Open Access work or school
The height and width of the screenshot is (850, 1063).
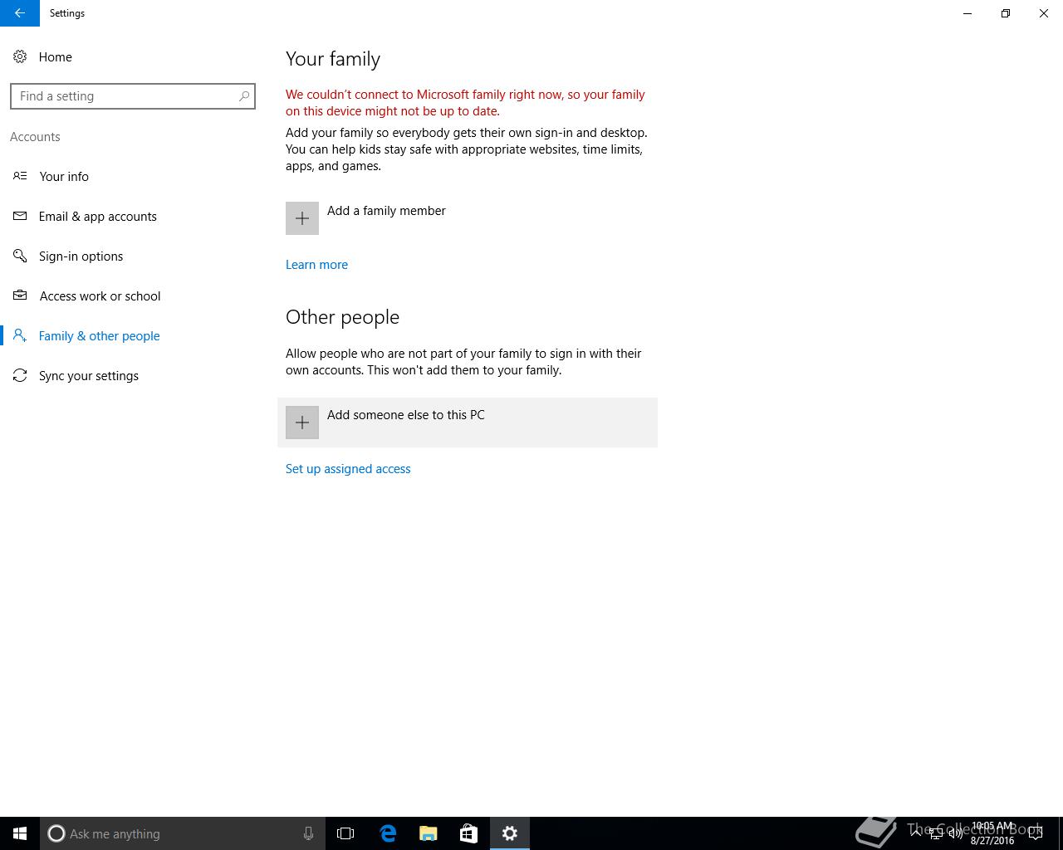(x=100, y=296)
